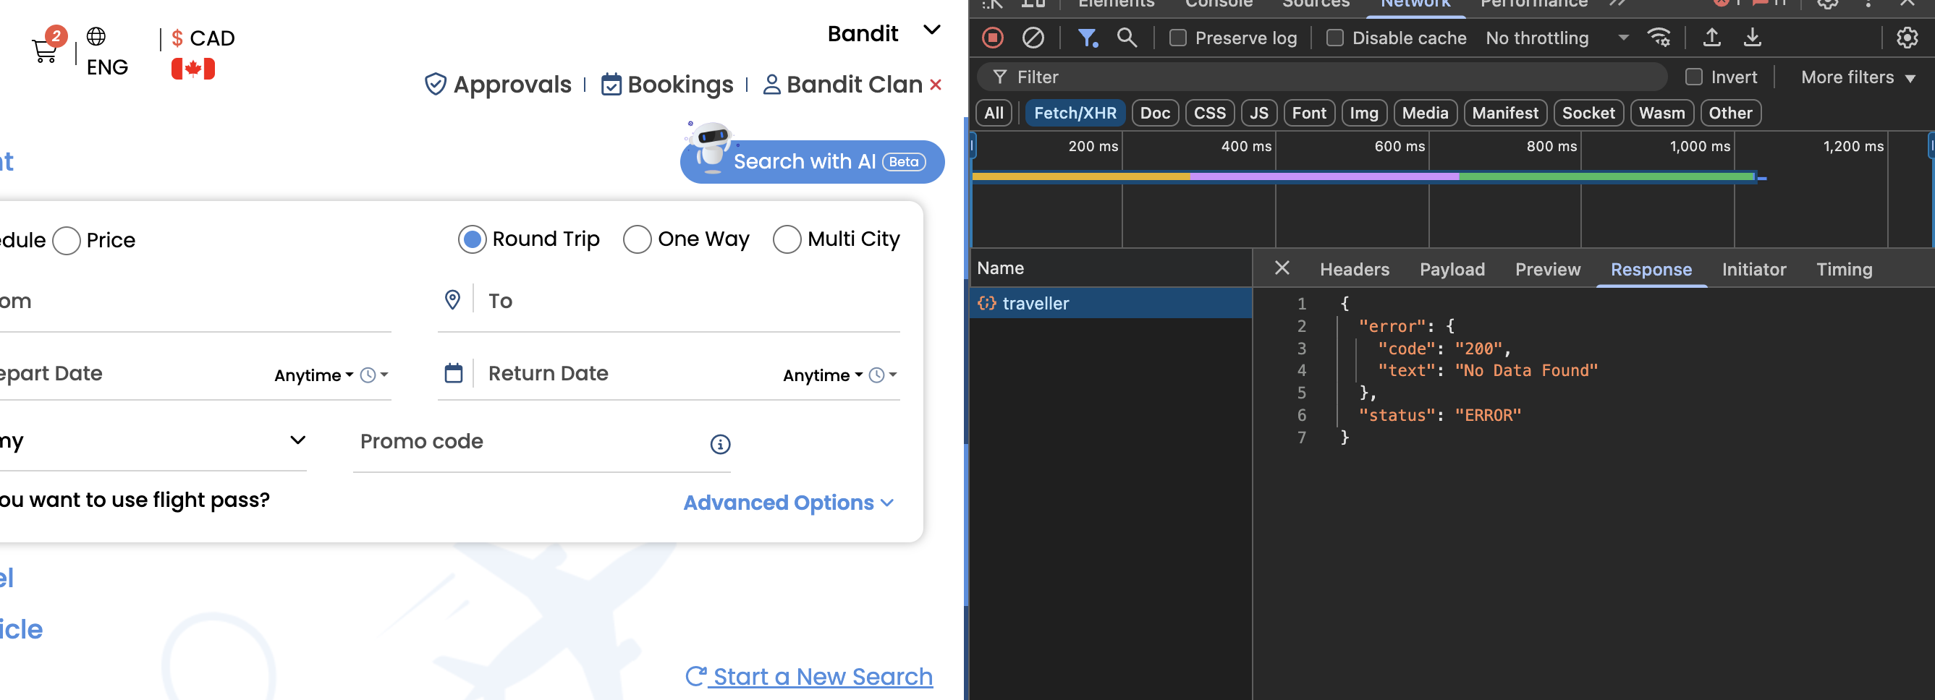Switch to the Initiator tab

[x=1753, y=269]
